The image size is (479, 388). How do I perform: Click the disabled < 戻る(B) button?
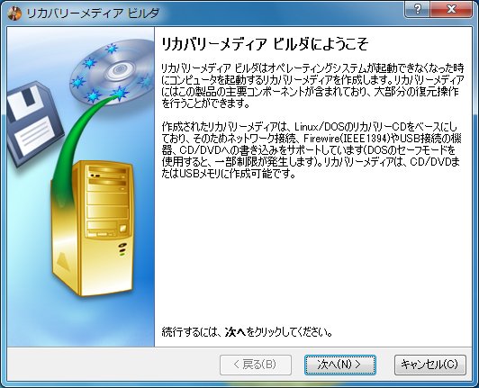(256, 365)
